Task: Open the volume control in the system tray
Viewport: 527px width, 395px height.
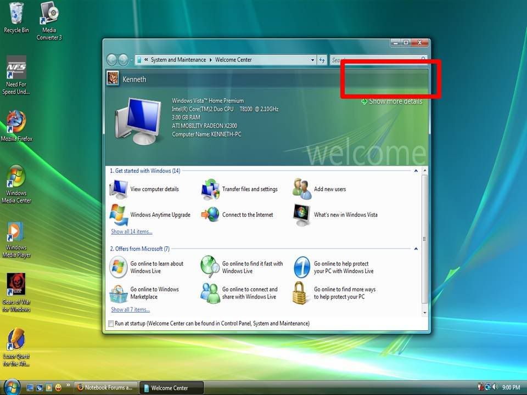Action: 495,387
